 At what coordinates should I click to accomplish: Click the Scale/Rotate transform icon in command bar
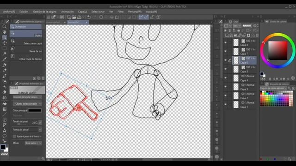117,17
